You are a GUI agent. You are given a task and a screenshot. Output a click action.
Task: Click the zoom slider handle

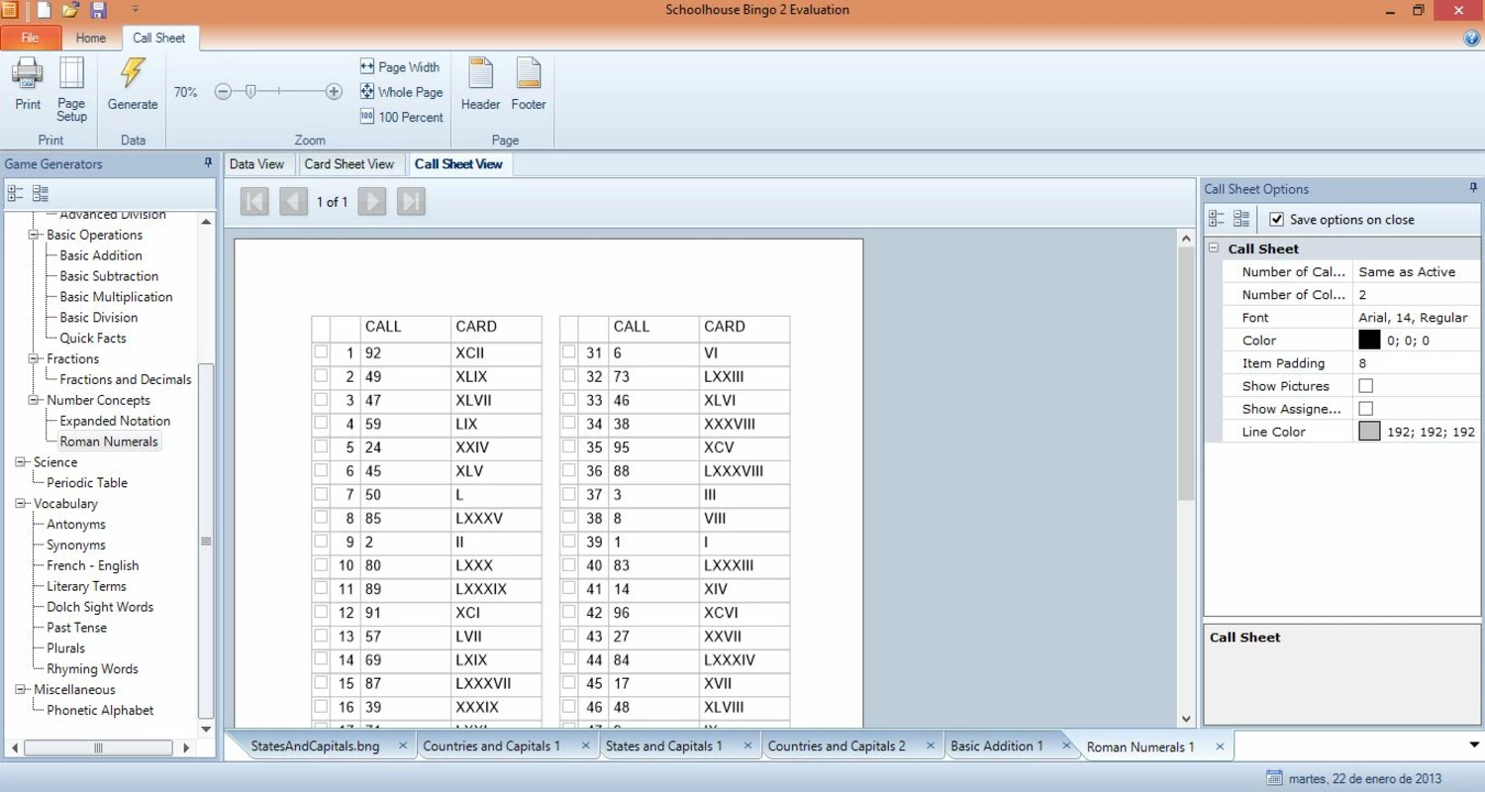pyautogui.click(x=250, y=92)
